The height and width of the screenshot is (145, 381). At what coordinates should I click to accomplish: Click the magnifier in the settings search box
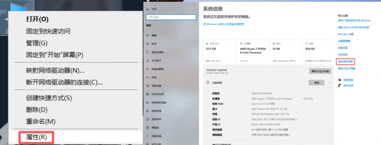pos(193,17)
